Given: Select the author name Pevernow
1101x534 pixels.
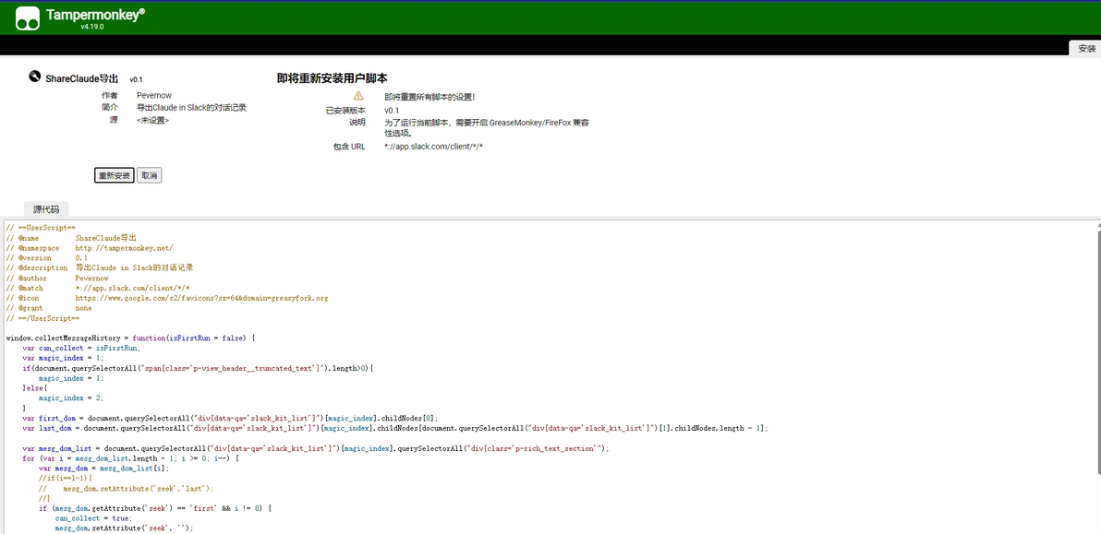Looking at the screenshot, I should point(154,95).
